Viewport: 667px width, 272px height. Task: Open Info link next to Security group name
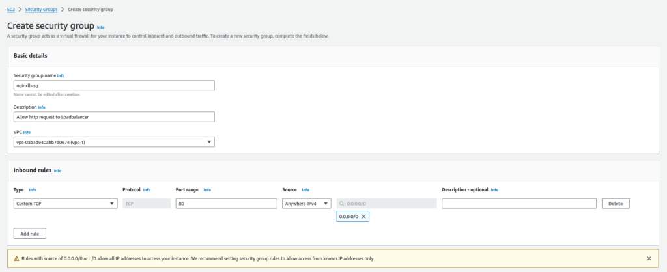61,75
